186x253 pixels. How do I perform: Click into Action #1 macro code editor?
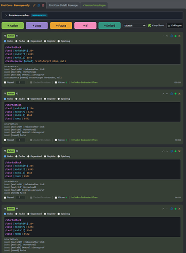(92, 54)
